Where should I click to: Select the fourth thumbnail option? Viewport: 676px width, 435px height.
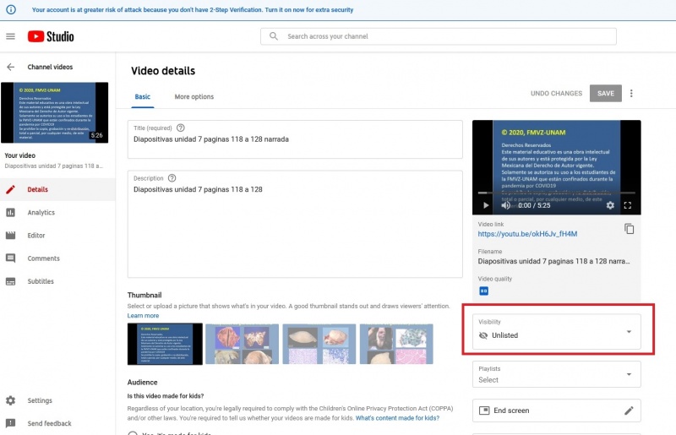[396, 344]
